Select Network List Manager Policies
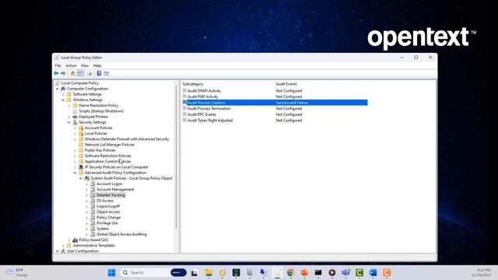This screenshot has width=498, height=280. (x=110, y=145)
